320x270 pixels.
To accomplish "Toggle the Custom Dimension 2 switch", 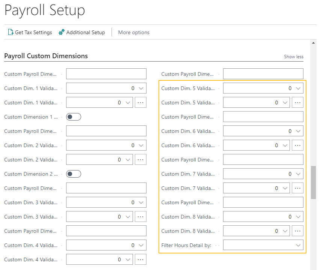I will coord(74,174).
